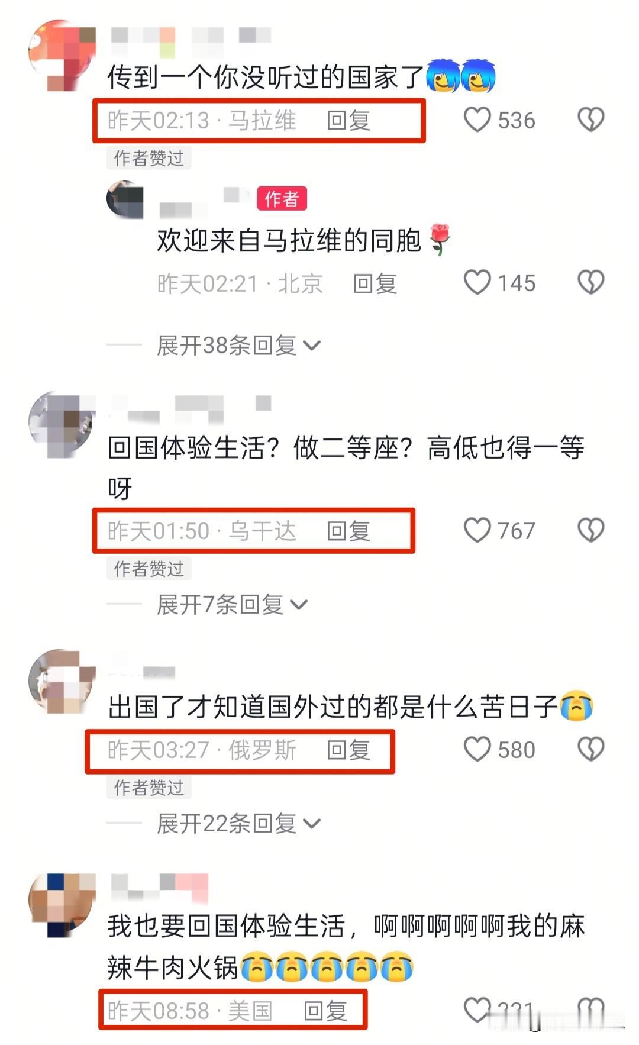Like the Russia comment with 580 likes
This screenshot has width=639, height=1045.
[477, 749]
